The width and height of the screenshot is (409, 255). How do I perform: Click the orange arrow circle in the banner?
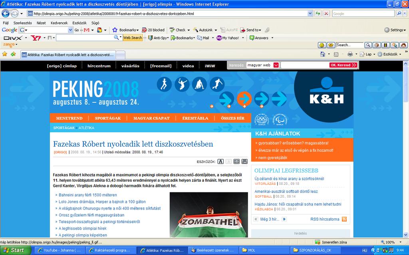(244, 99)
